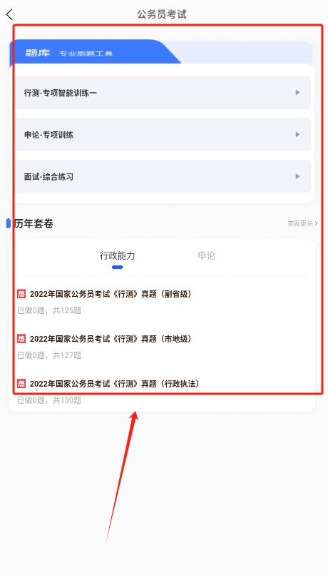Open 2022 行测真题（市地级） paper

pyautogui.click(x=111, y=339)
